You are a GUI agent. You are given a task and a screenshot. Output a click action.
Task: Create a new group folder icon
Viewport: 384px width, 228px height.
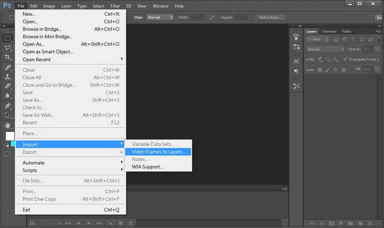(x=351, y=223)
